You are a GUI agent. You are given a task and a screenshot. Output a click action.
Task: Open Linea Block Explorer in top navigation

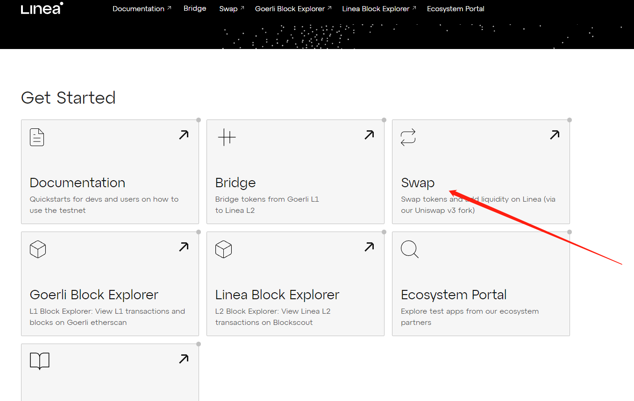[379, 8]
